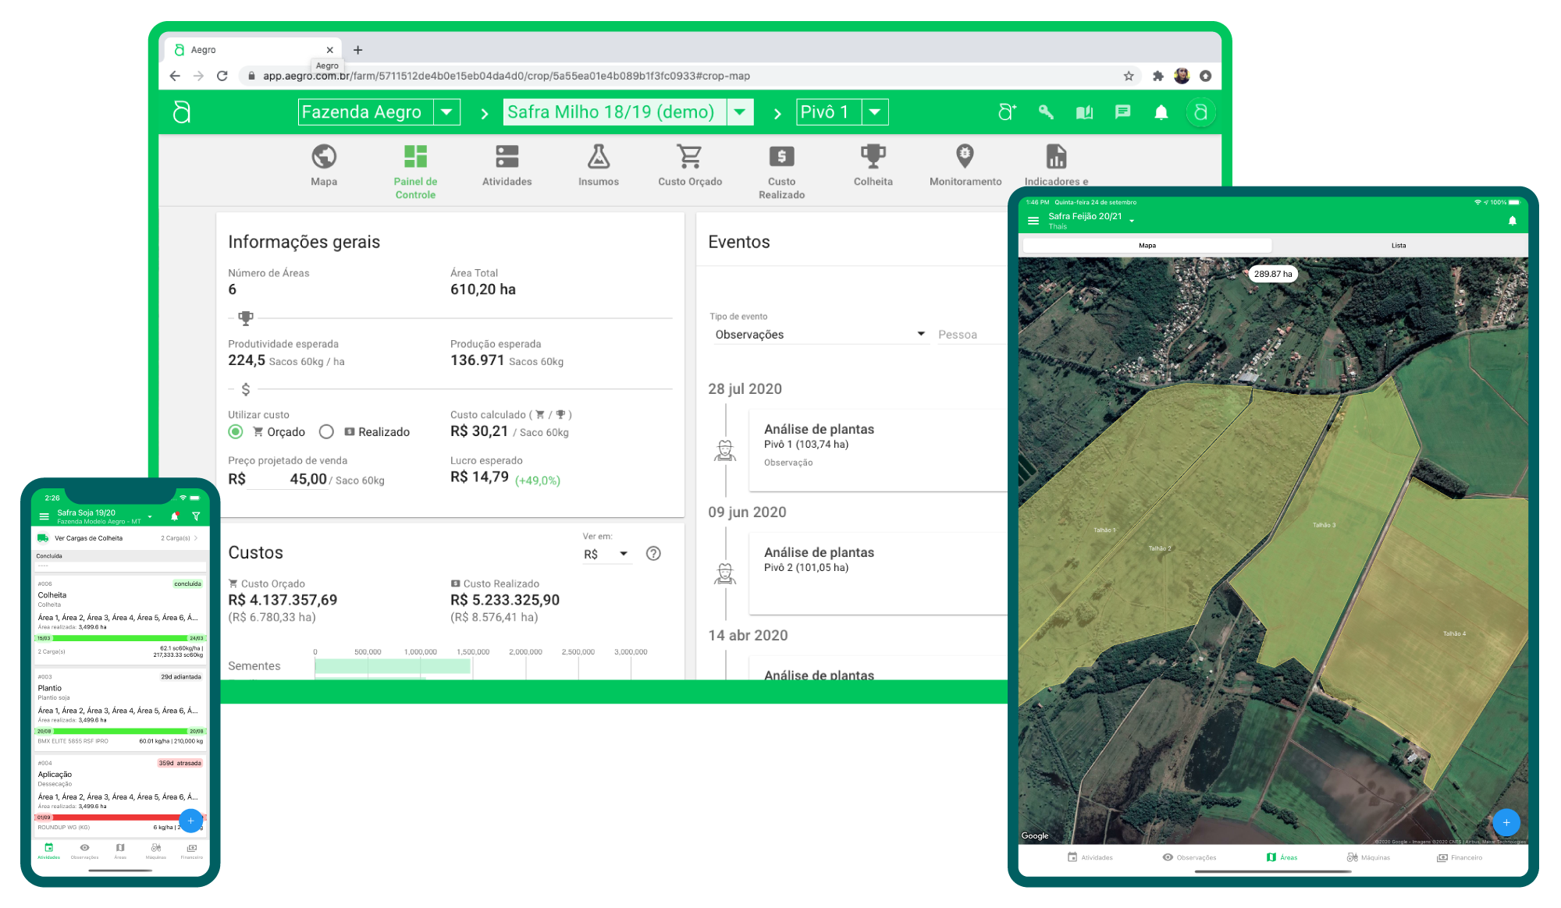Open Financeiro icon in phone bottom bar

[x=191, y=849]
